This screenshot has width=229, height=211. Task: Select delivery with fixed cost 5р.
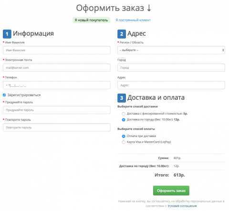click(x=124, y=114)
